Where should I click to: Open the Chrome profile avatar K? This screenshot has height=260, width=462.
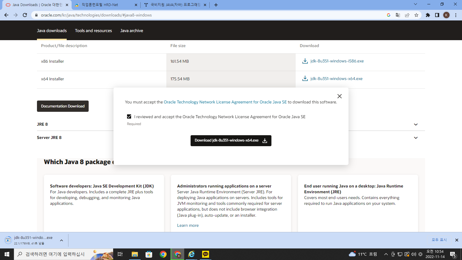(x=446, y=15)
